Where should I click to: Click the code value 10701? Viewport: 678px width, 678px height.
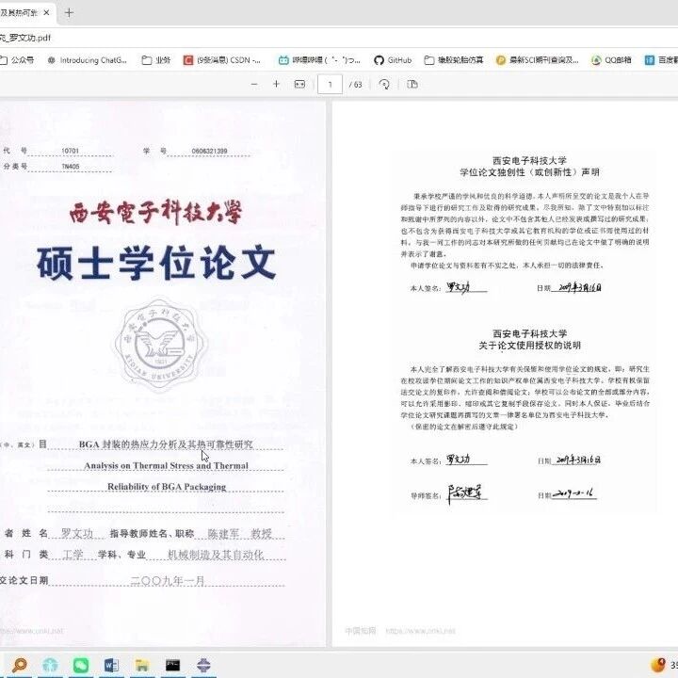click(x=70, y=151)
